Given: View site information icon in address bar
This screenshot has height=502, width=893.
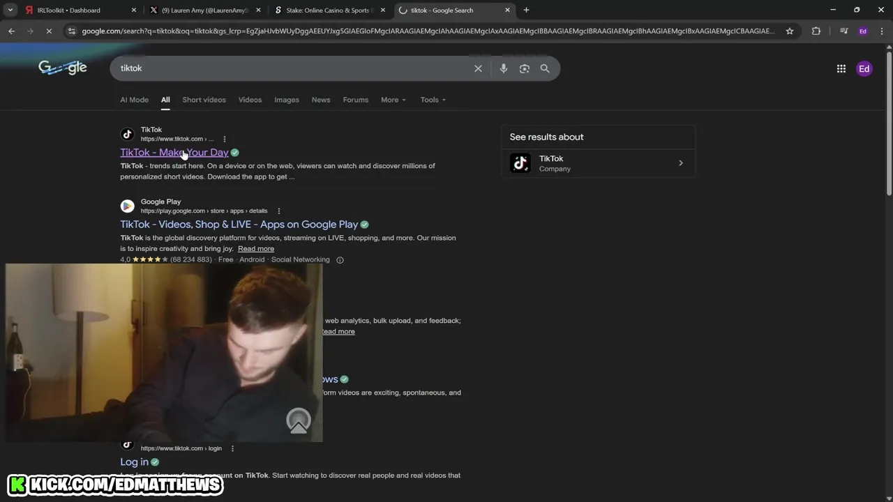Looking at the screenshot, I should pos(72,31).
